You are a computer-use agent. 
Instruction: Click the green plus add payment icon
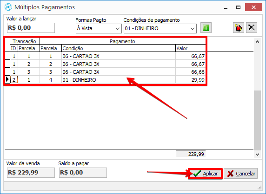206,27
